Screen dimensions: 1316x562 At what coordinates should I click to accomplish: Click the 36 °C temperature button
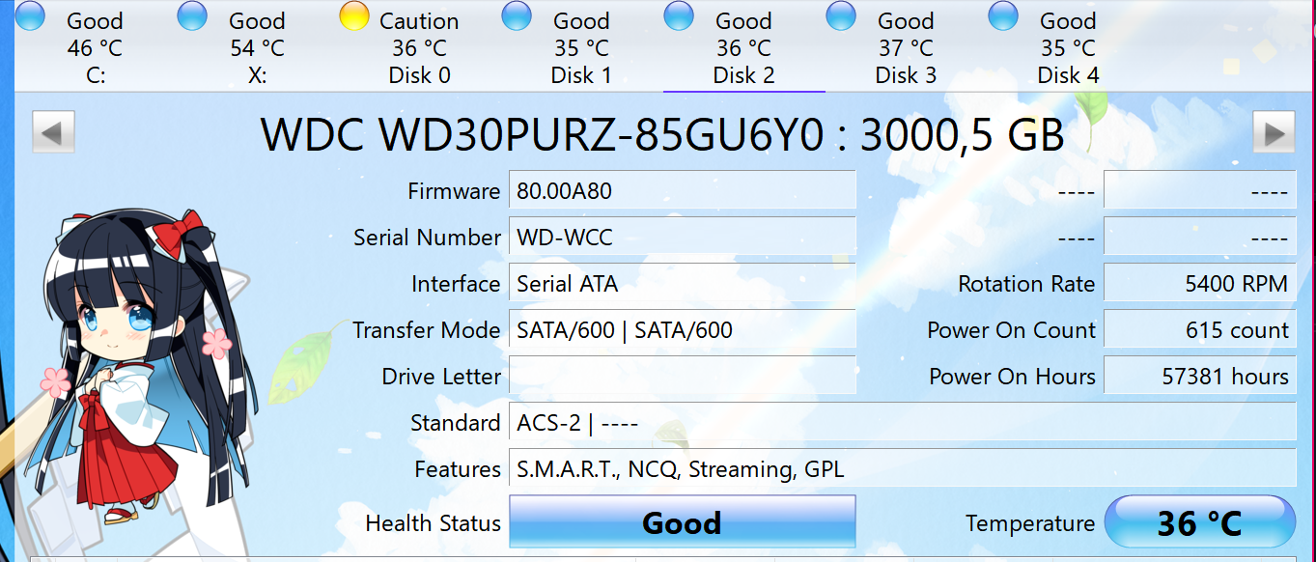point(1199,522)
